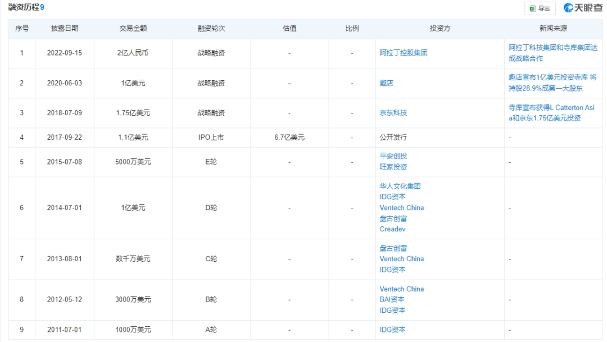Select round cell B轮

[x=211, y=299]
